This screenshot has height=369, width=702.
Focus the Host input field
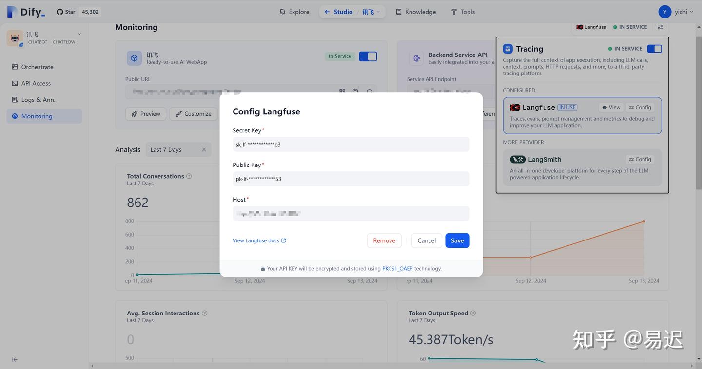click(351, 213)
